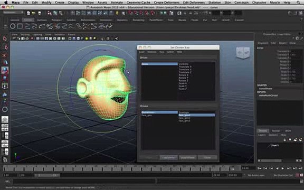304x190 pixels.
Task: Play backwards in playback controls
Action: (277, 168)
